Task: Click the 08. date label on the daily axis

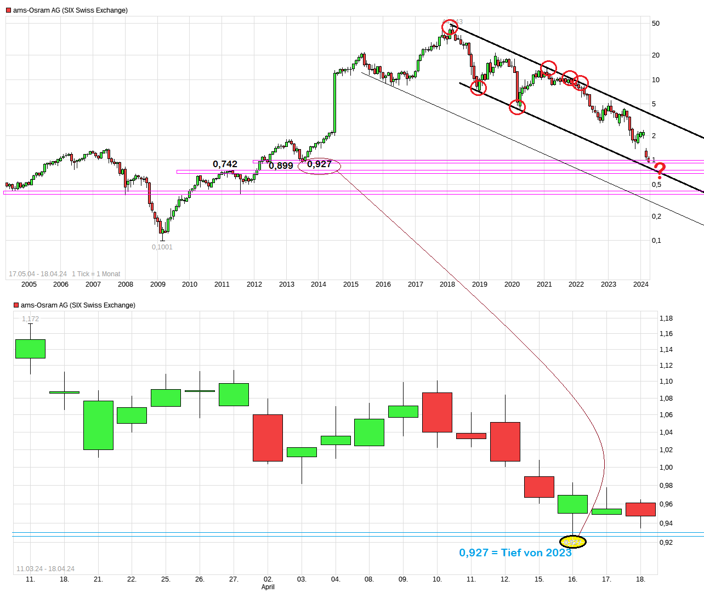Action: 369,579
